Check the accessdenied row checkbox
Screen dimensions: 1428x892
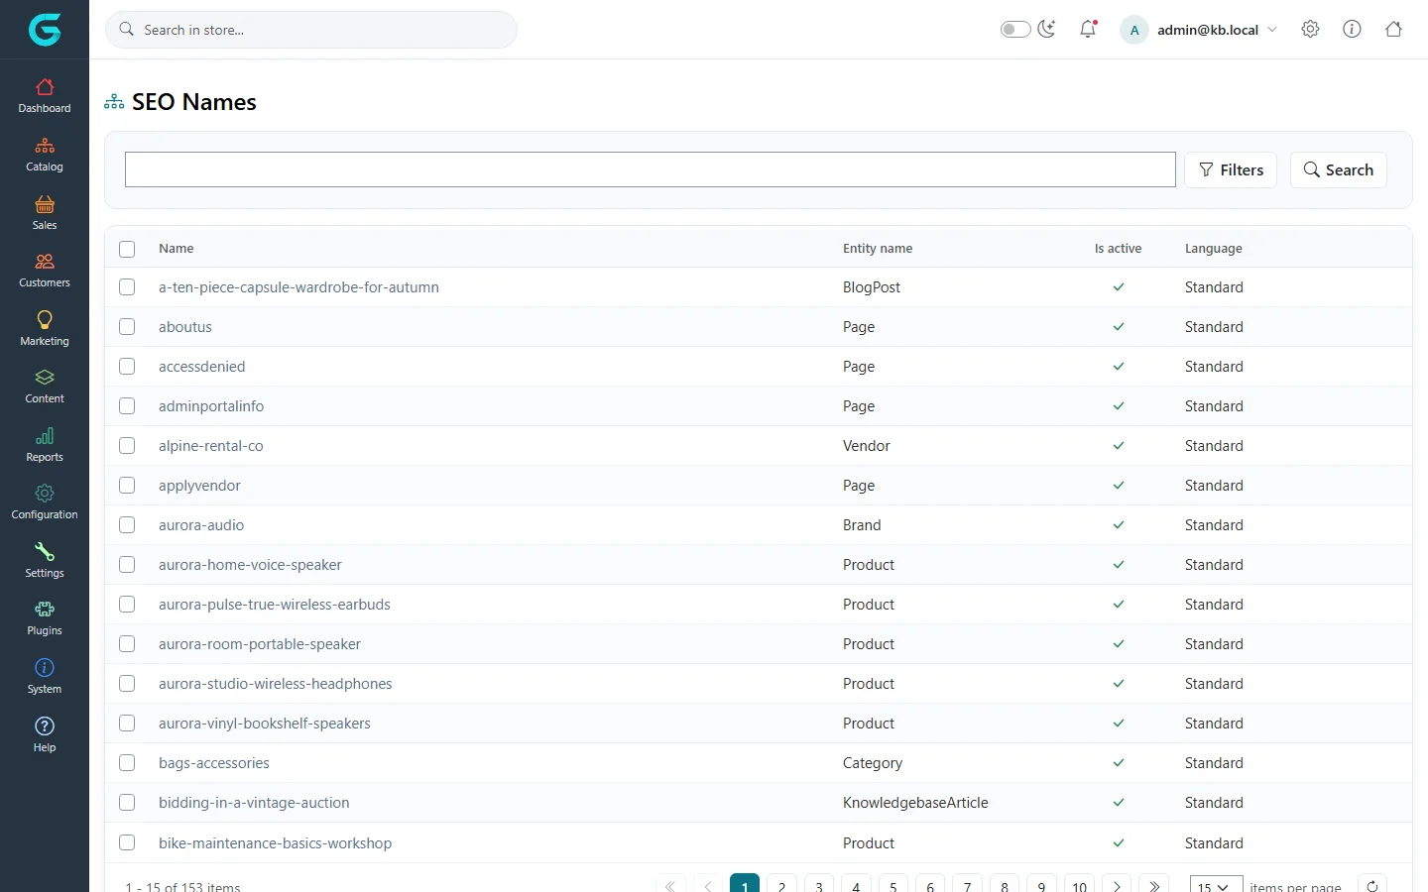[x=127, y=366]
